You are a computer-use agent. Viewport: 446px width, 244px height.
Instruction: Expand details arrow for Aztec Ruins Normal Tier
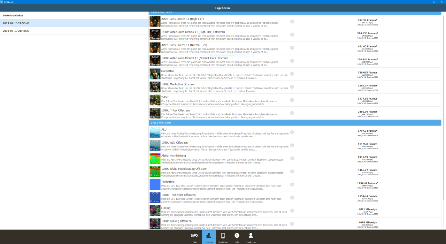292,48
